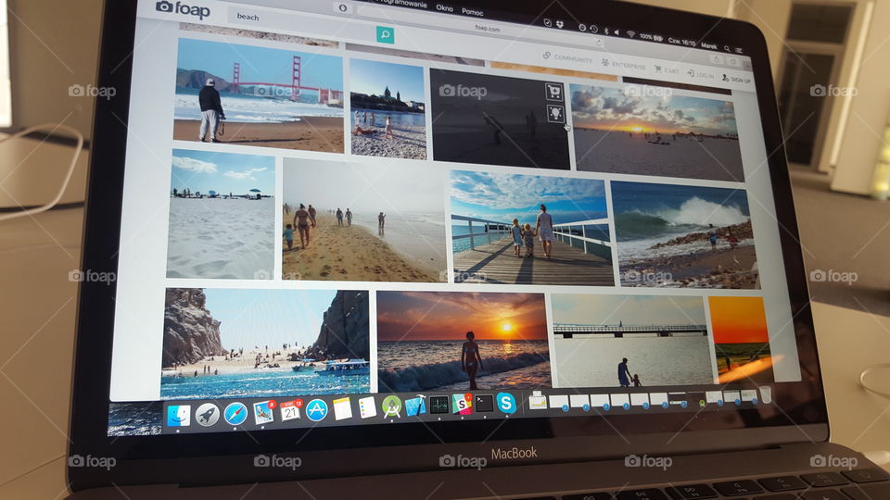Open the Calendar dock icon
This screenshot has height=500, width=890.
tap(290, 411)
